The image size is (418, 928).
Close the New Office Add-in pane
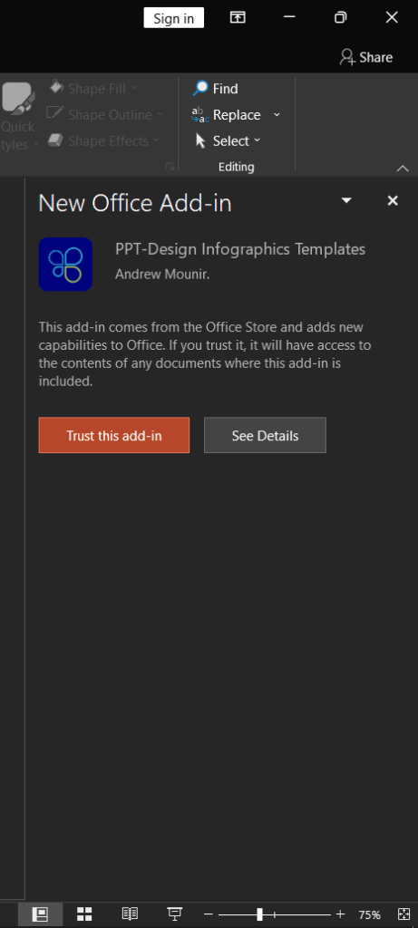[x=393, y=200]
